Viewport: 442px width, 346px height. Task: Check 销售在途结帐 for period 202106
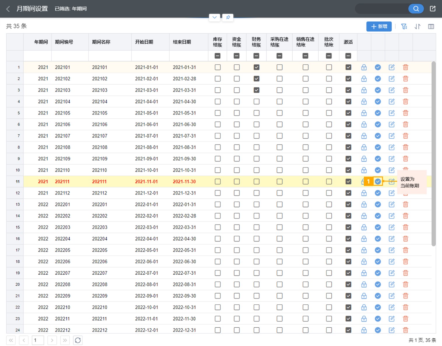[305, 124]
